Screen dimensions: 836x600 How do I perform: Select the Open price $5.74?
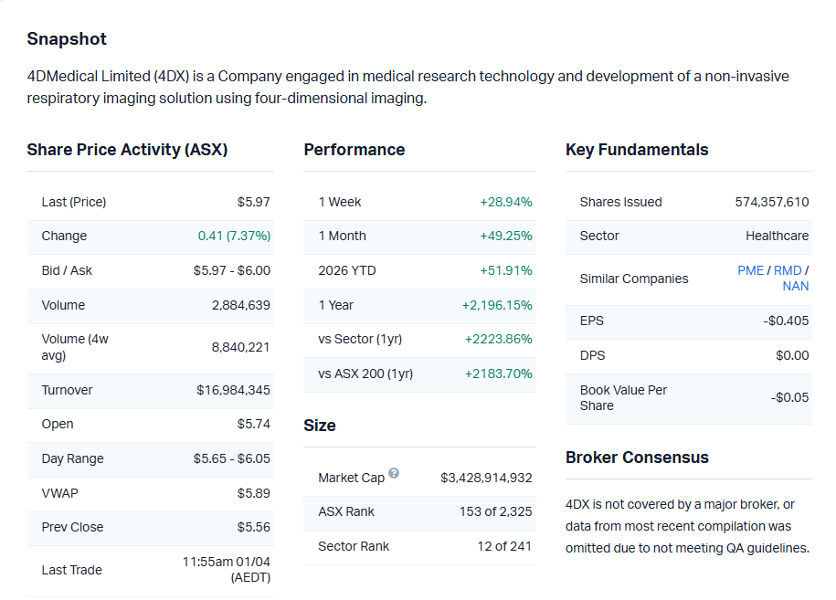coord(254,424)
